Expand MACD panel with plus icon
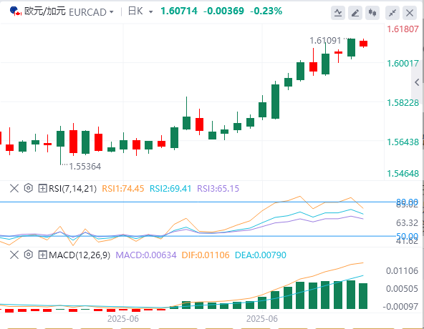This screenshot has width=424, height=329. click(42, 255)
